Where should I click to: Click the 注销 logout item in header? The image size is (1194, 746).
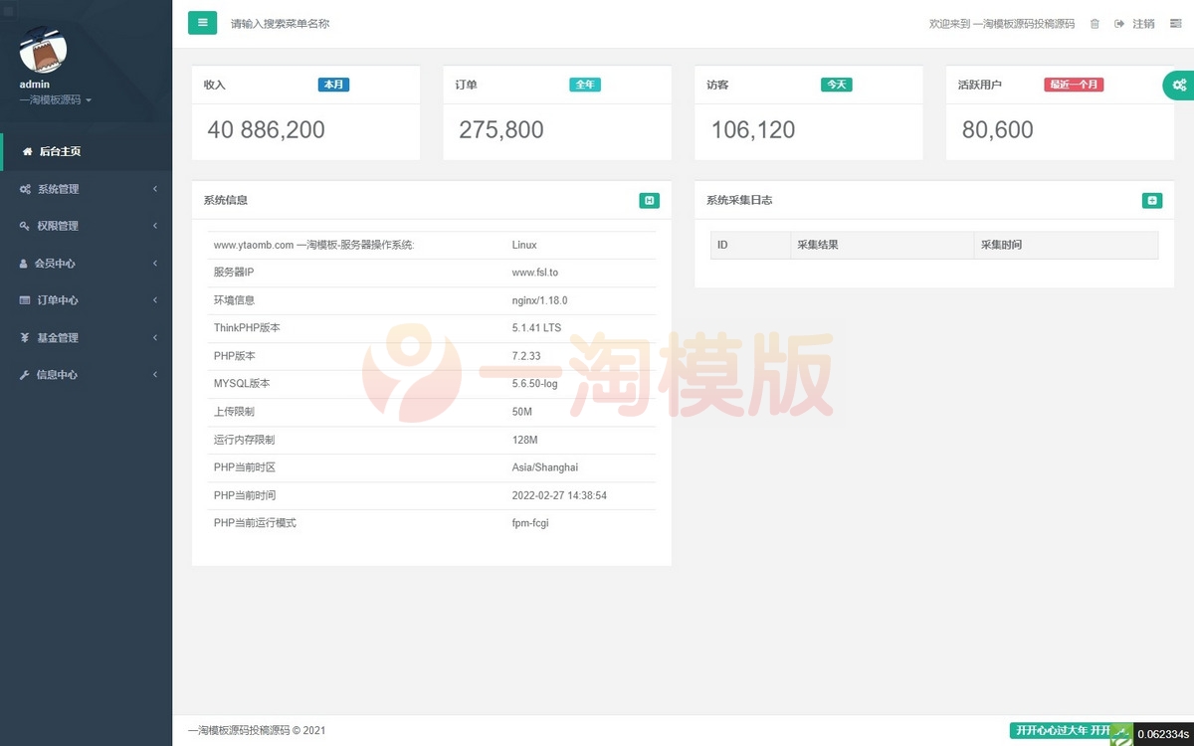coord(1142,23)
